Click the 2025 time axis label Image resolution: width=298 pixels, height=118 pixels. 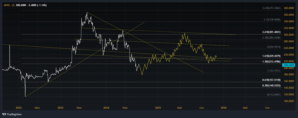click(x=158, y=108)
